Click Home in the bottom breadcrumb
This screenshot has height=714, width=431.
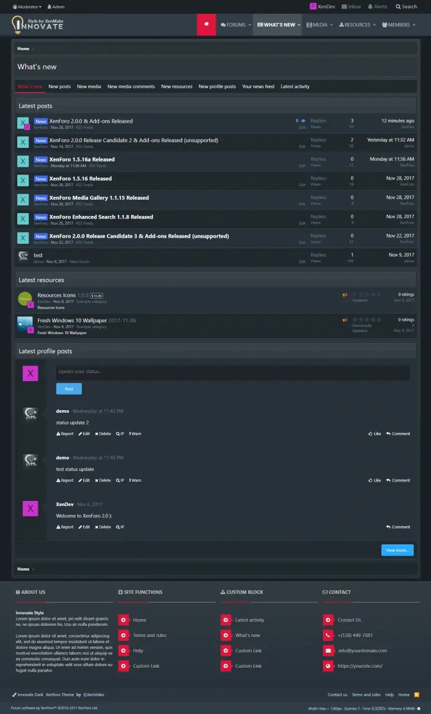pyautogui.click(x=23, y=569)
